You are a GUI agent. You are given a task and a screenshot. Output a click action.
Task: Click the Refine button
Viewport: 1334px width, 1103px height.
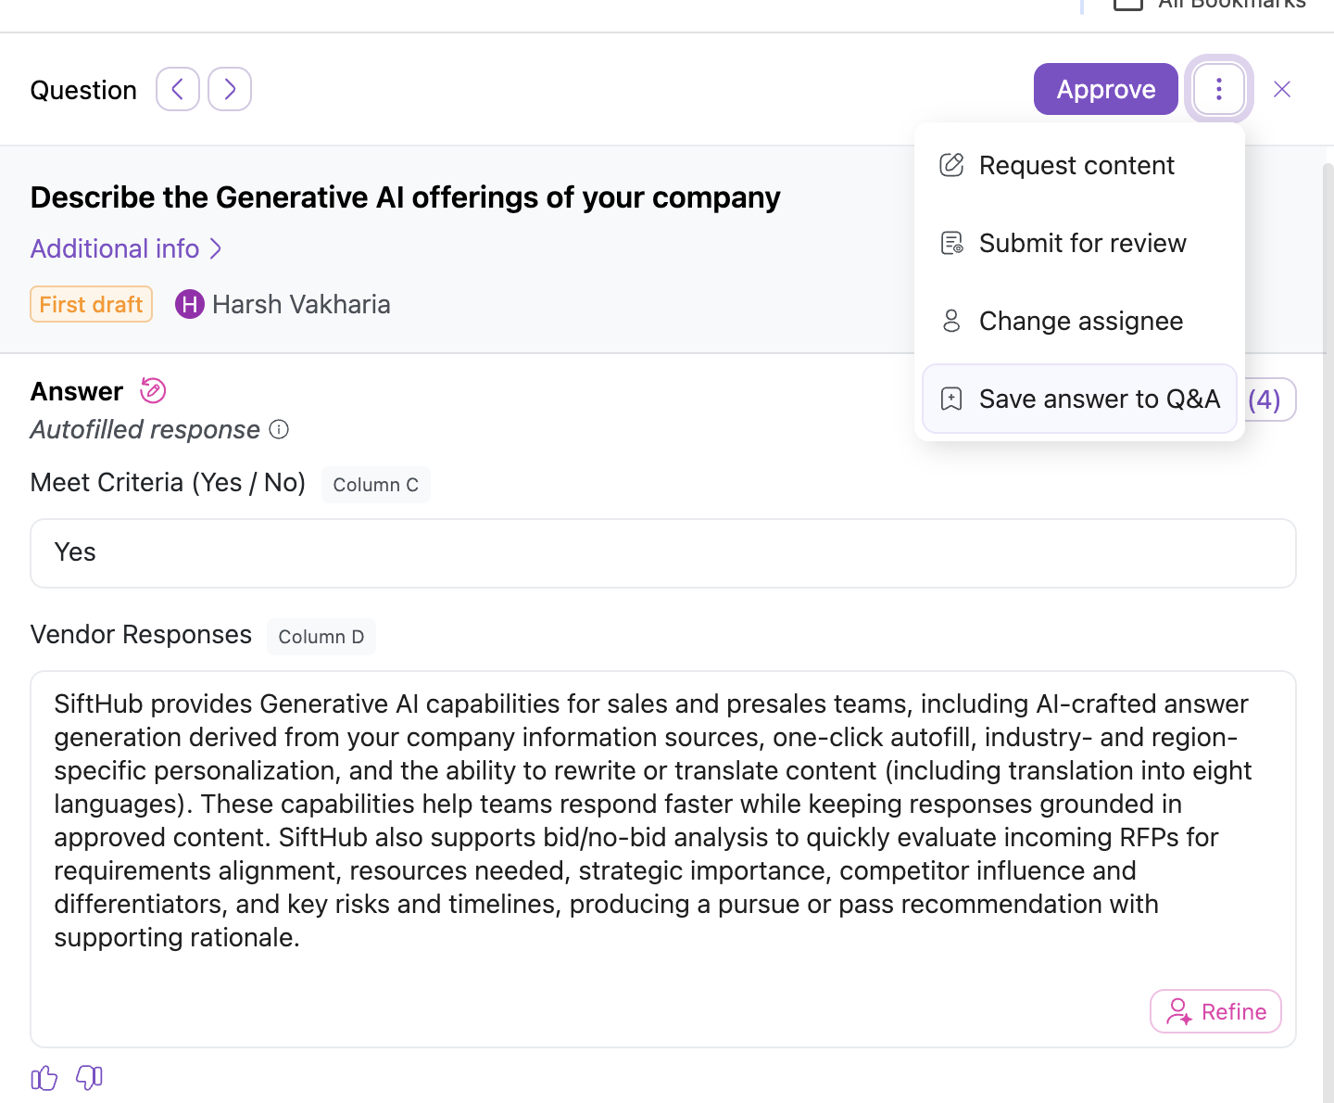coord(1215,1011)
